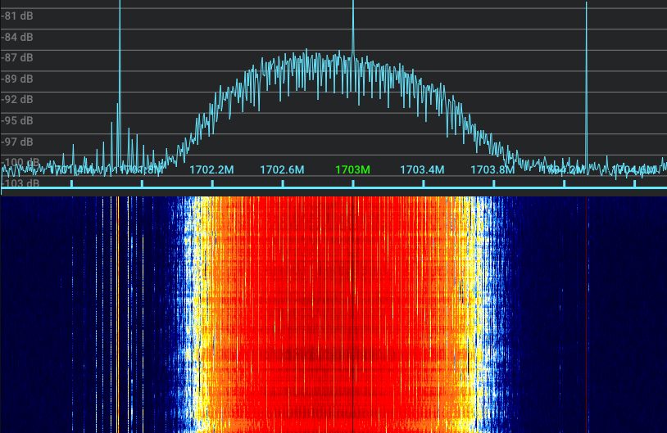Click the -87 dB scale label
The image size is (667, 433).
point(17,58)
